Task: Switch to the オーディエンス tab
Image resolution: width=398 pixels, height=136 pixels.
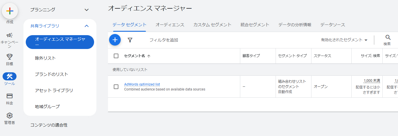Action: (170, 25)
